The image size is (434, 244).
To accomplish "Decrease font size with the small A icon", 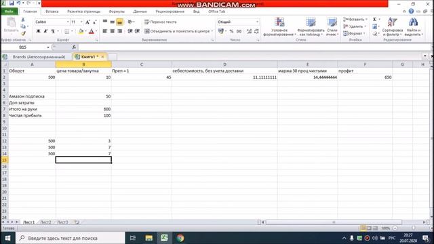I will [x=94, y=22].
